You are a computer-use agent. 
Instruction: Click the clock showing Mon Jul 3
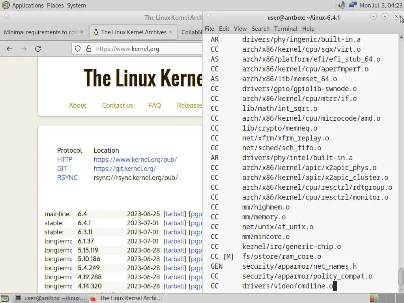[381, 6]
